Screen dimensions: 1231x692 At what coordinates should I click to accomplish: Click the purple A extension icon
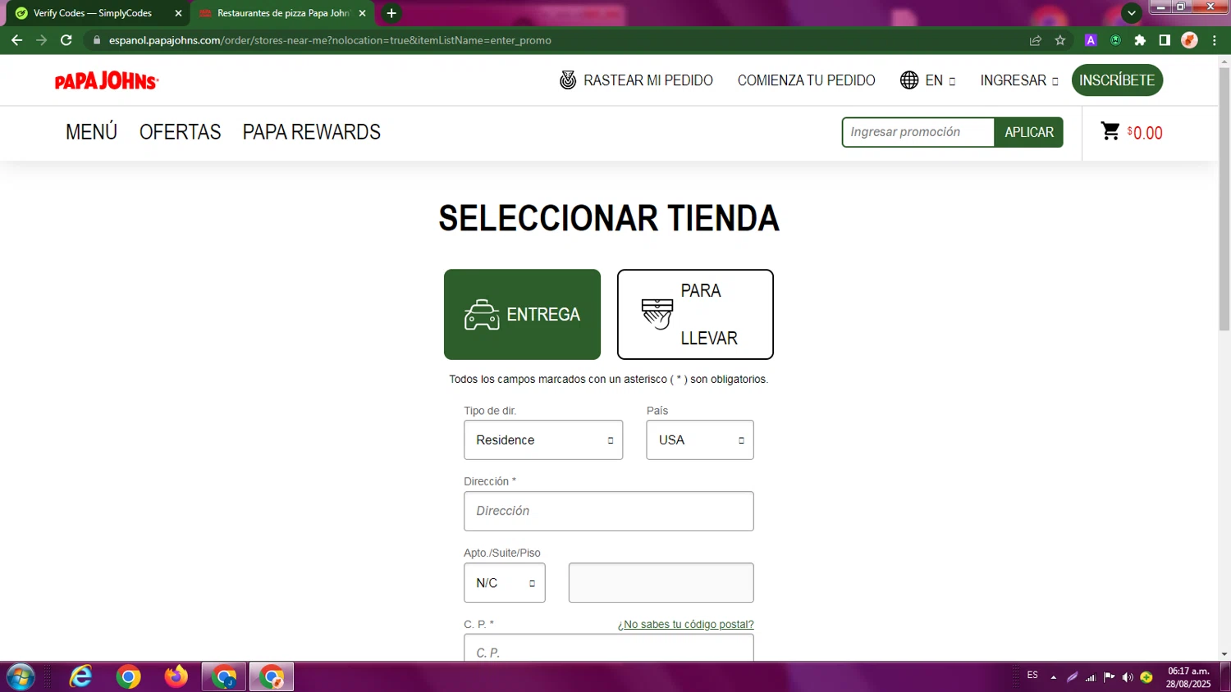point(1091,40)
